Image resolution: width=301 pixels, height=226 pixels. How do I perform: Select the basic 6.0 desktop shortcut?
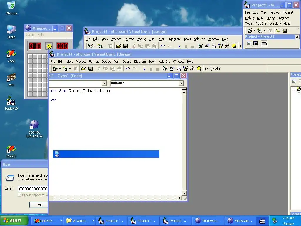tap(11, 103)
